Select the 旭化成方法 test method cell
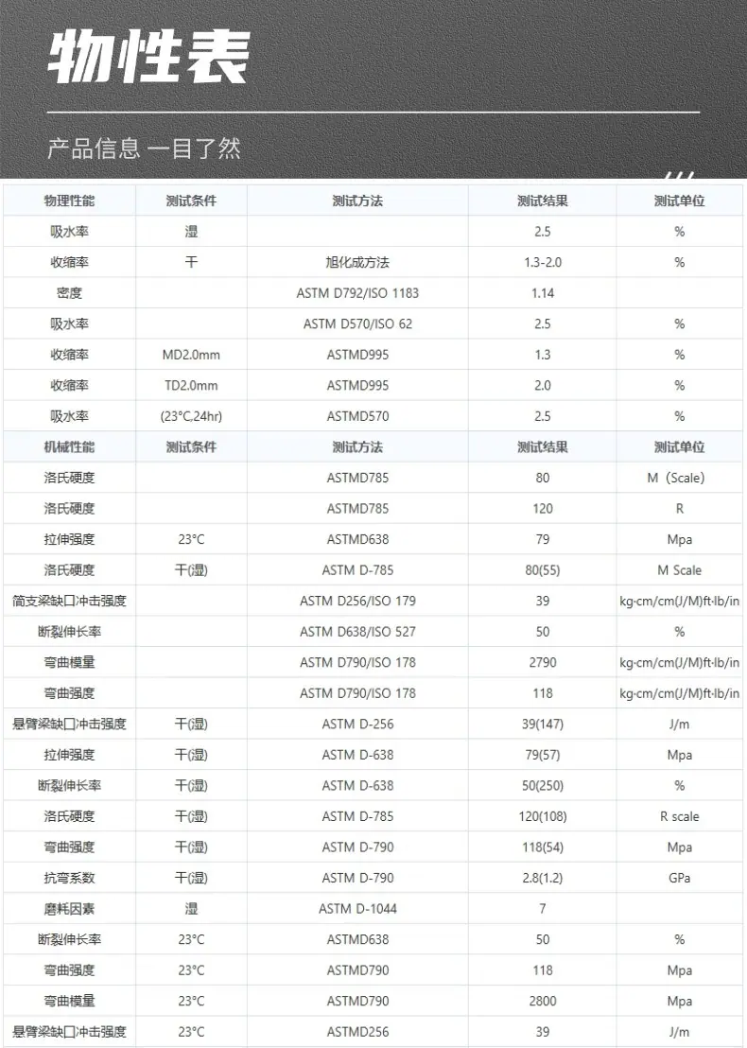747x1048 pixels. [x=357, y=262]
